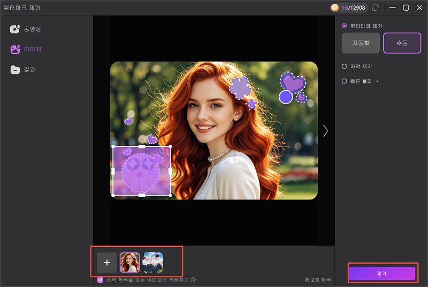Click the 동영상 video icon in sidebar
428x287 pixels.
15,29
